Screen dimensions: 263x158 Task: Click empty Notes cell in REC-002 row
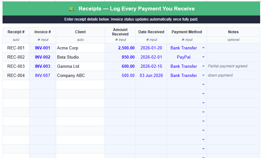tap(233, 57)
